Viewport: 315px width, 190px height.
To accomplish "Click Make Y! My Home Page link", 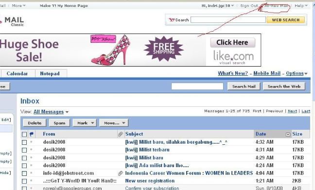I will 64,6.
